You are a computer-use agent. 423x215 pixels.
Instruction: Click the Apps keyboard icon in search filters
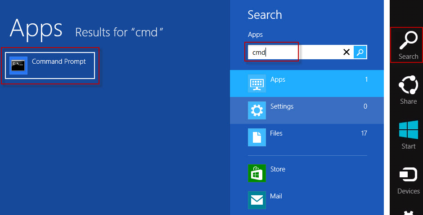(256, 83)
